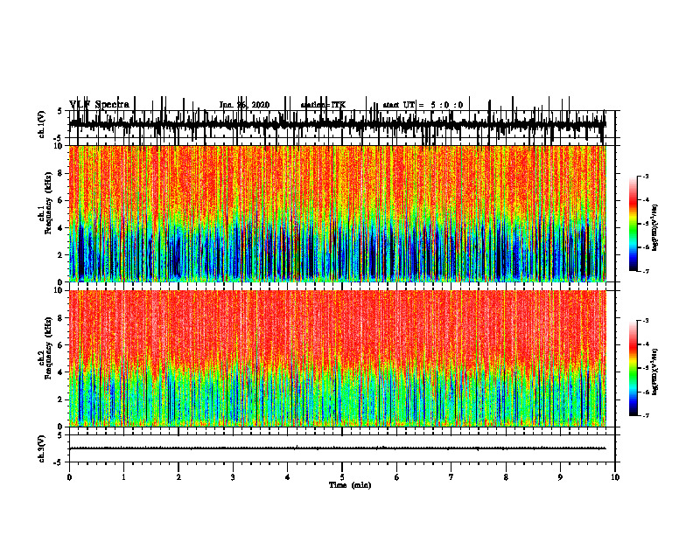Click time axis tick label "3"

pyautogui.click(x=233, y=477)
